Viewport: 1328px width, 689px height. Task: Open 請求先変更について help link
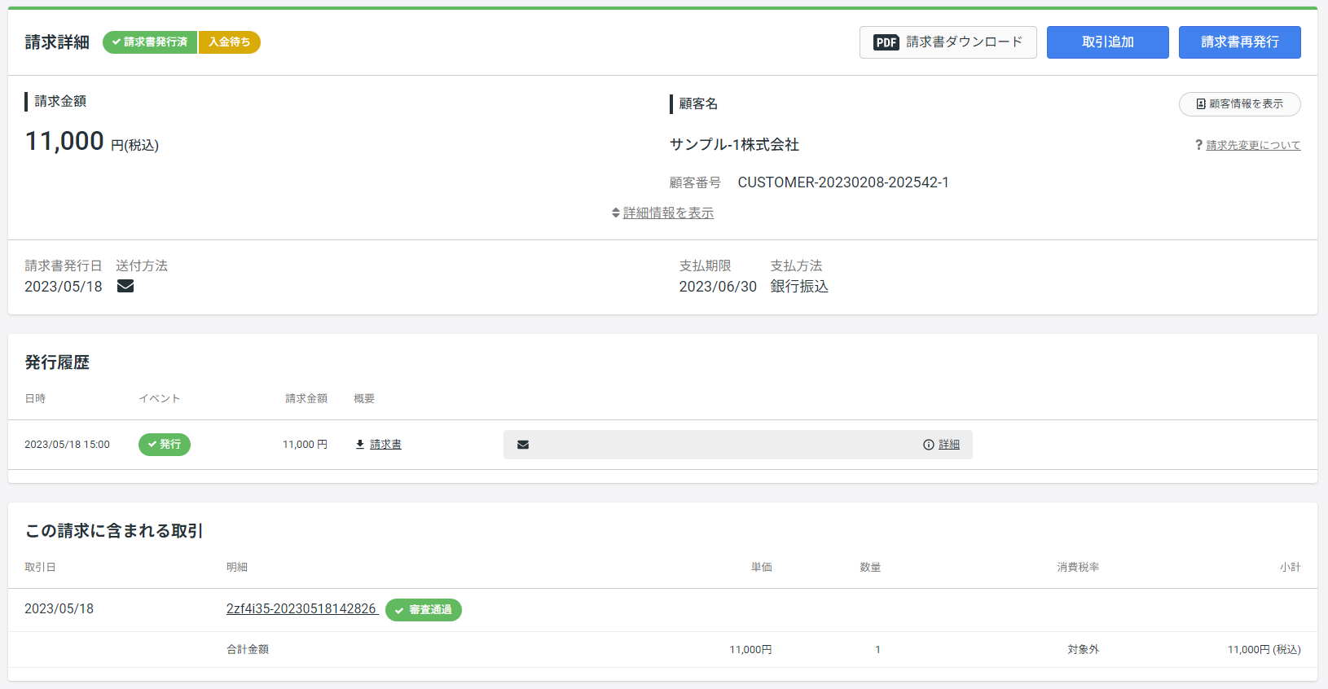click(1253, 145)
